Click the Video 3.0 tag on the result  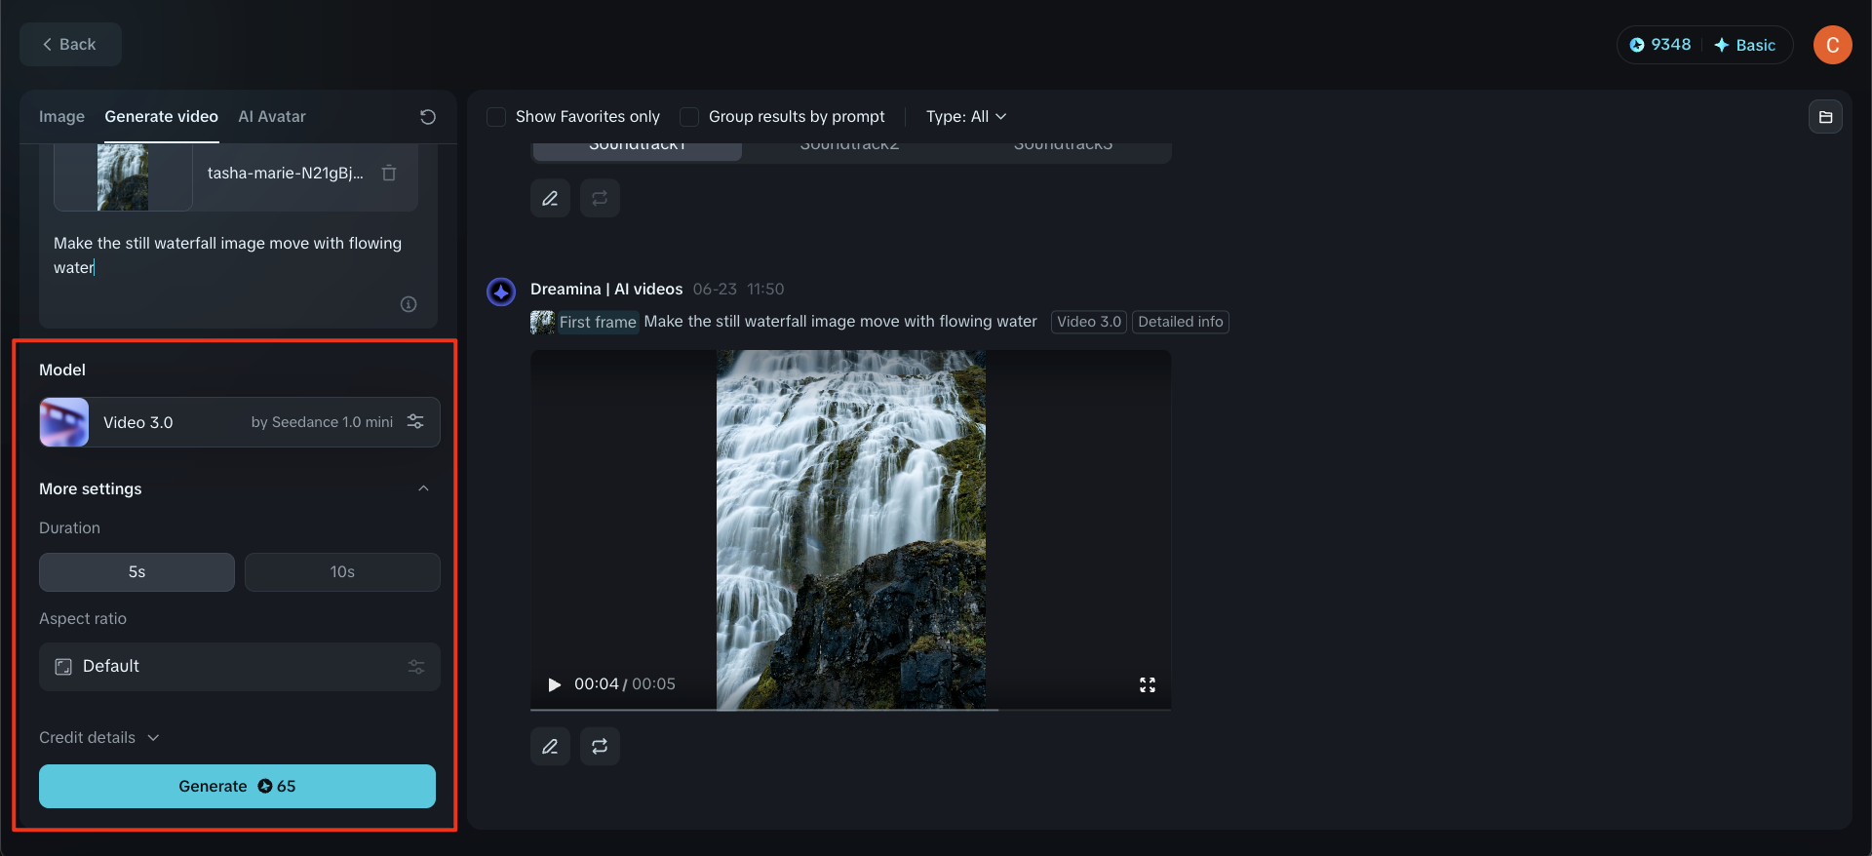click(x=1089, y=323)
